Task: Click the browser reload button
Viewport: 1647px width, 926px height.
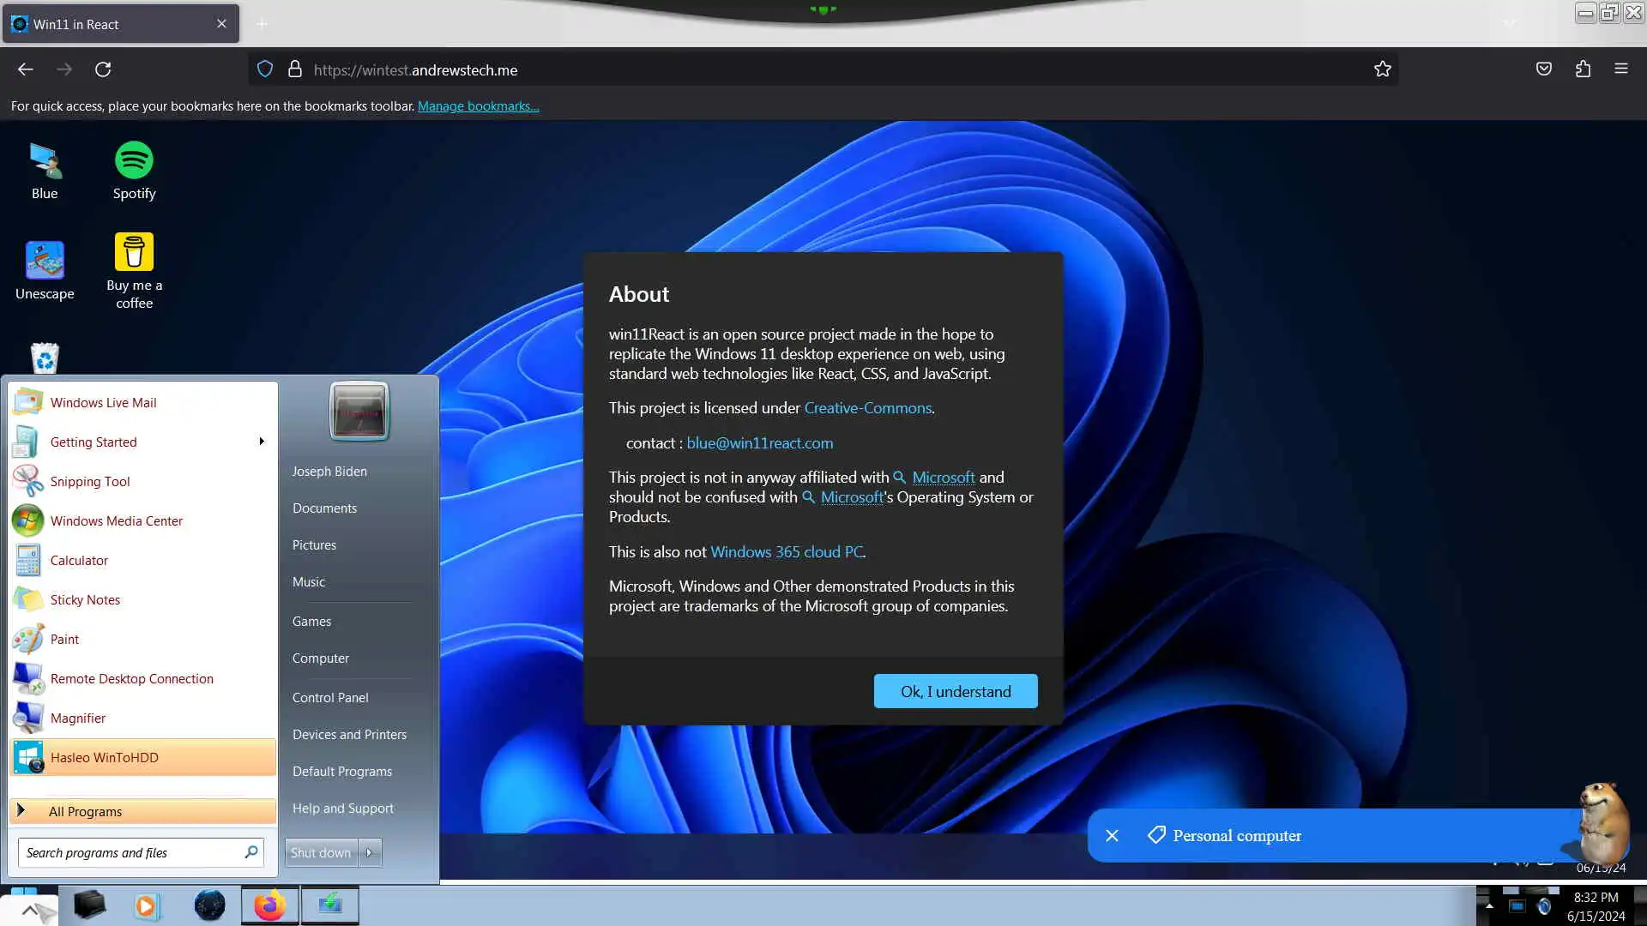Action: 103,69
